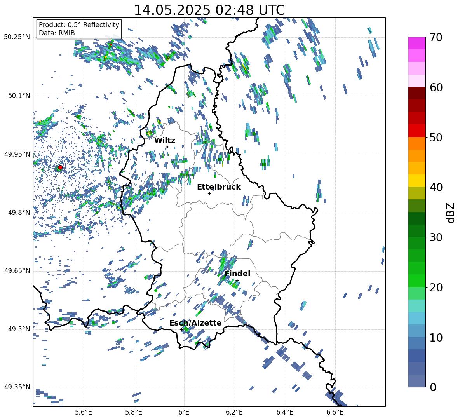This screenshot has height=420, width=460.
Task: Click the 30 tick label on colorbar
Action: click(x=436, y=237)
